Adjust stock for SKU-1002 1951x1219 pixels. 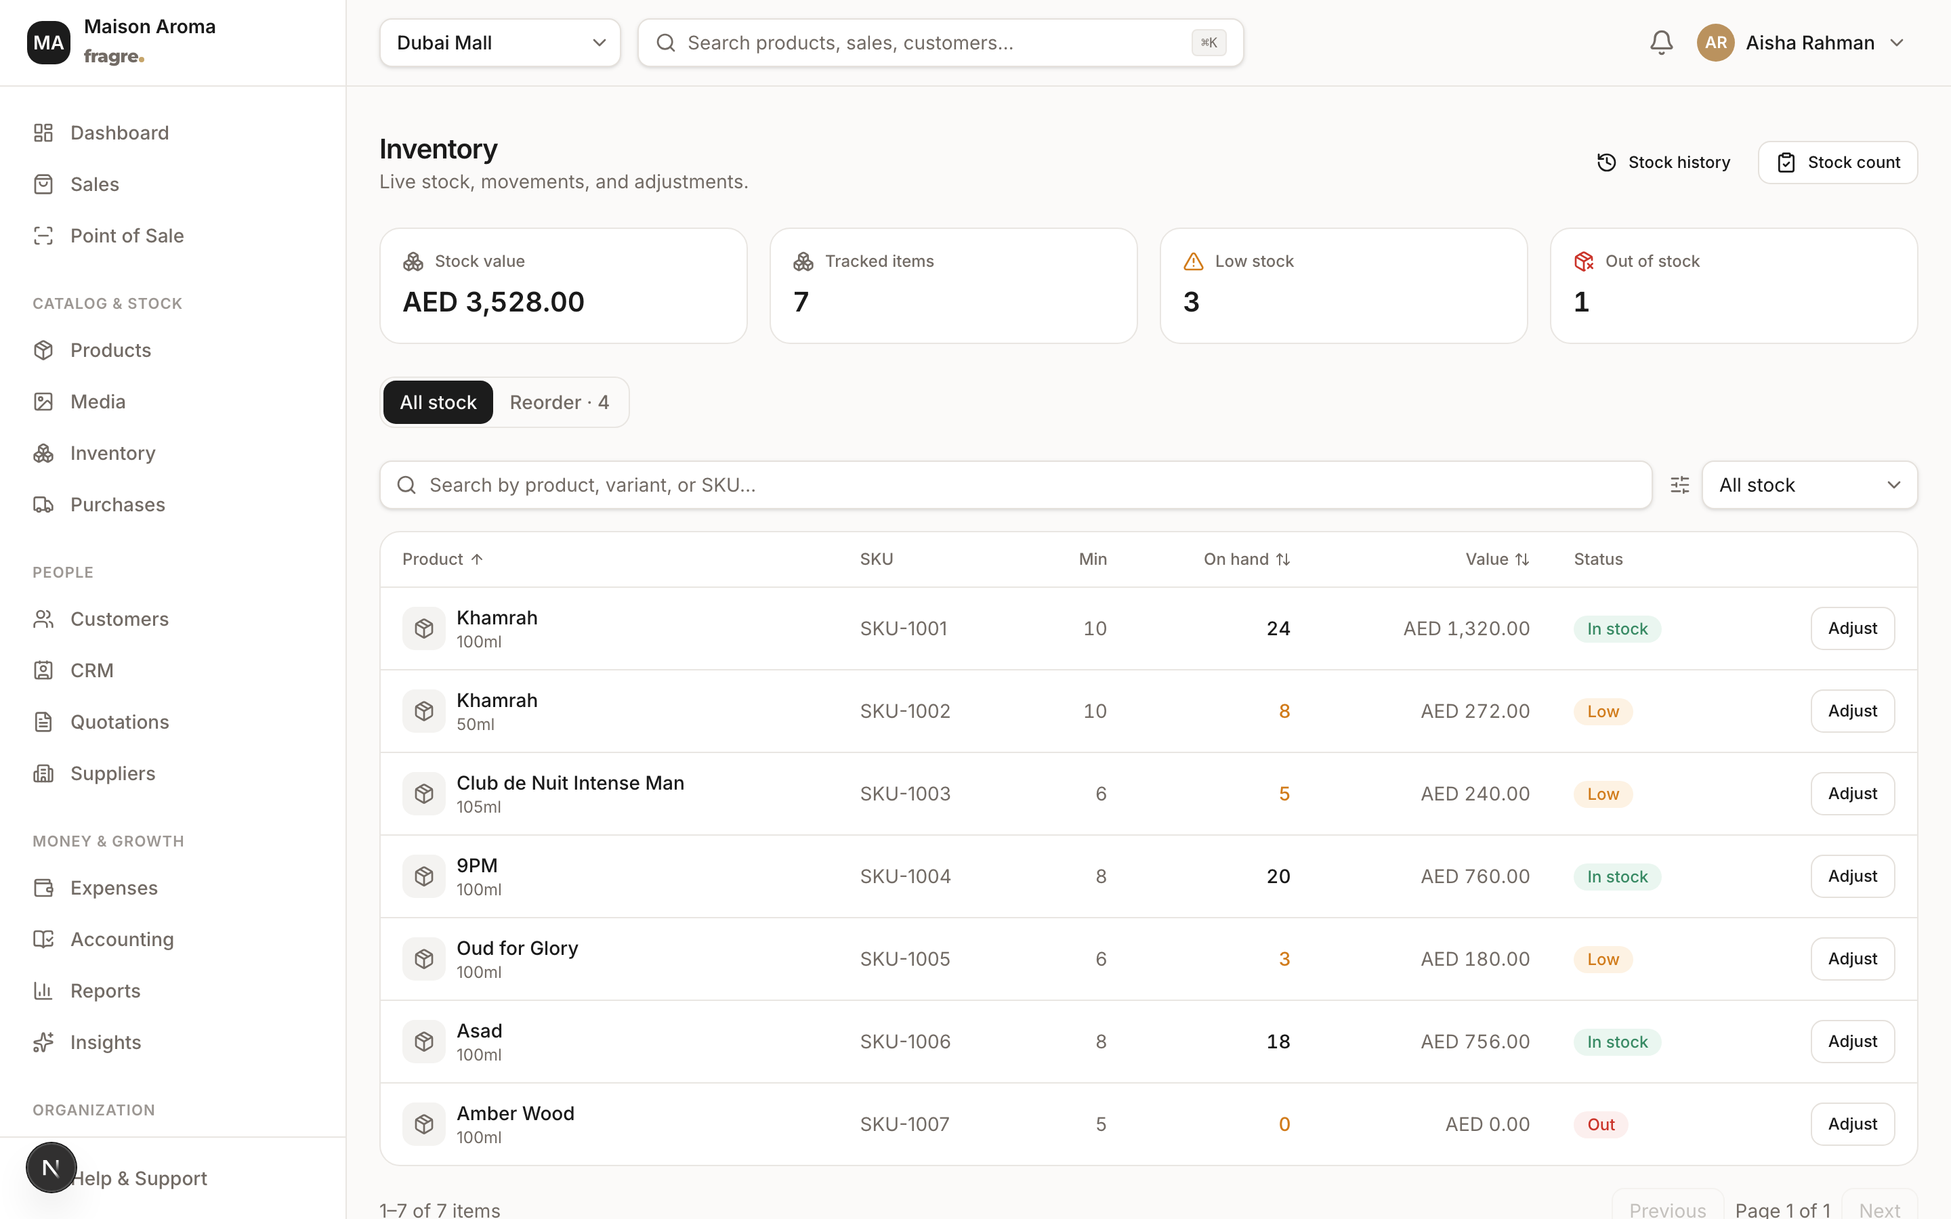click(1852, 711)
